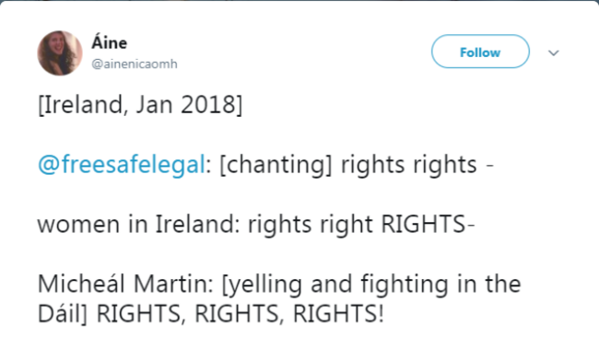This screenshot has width=599, height=338.
Task: Open the @freesafelegal mention link
Action: [122, 165]
